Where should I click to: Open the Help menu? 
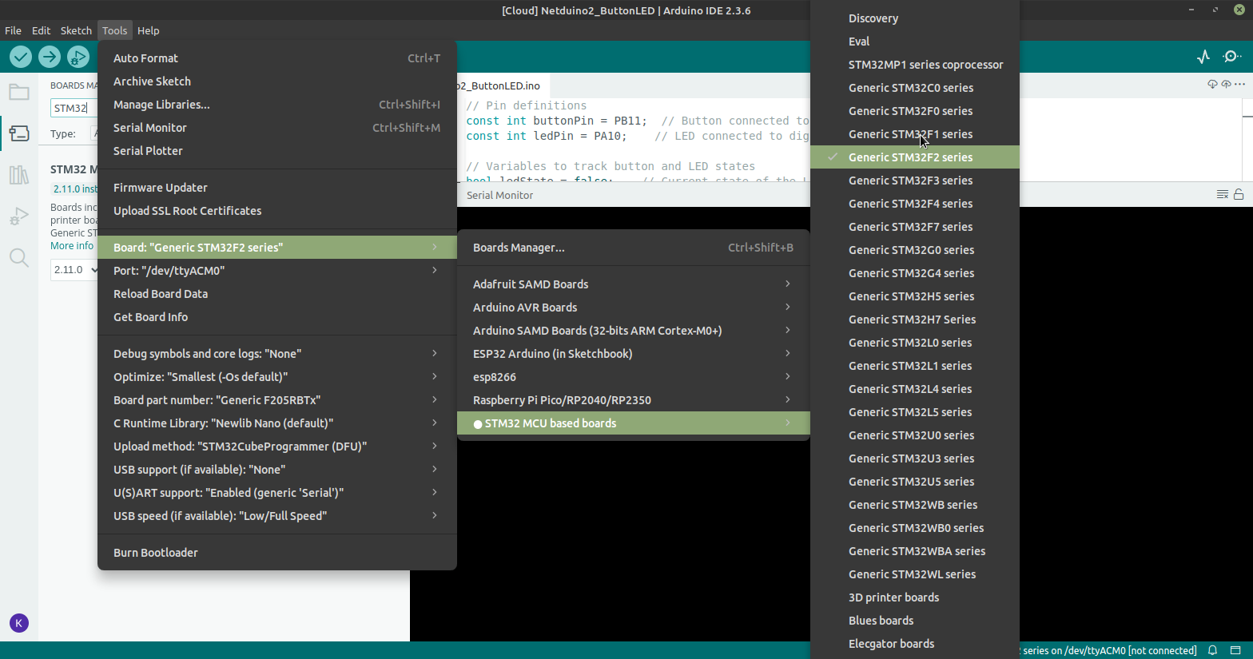(x=149, y=30)
